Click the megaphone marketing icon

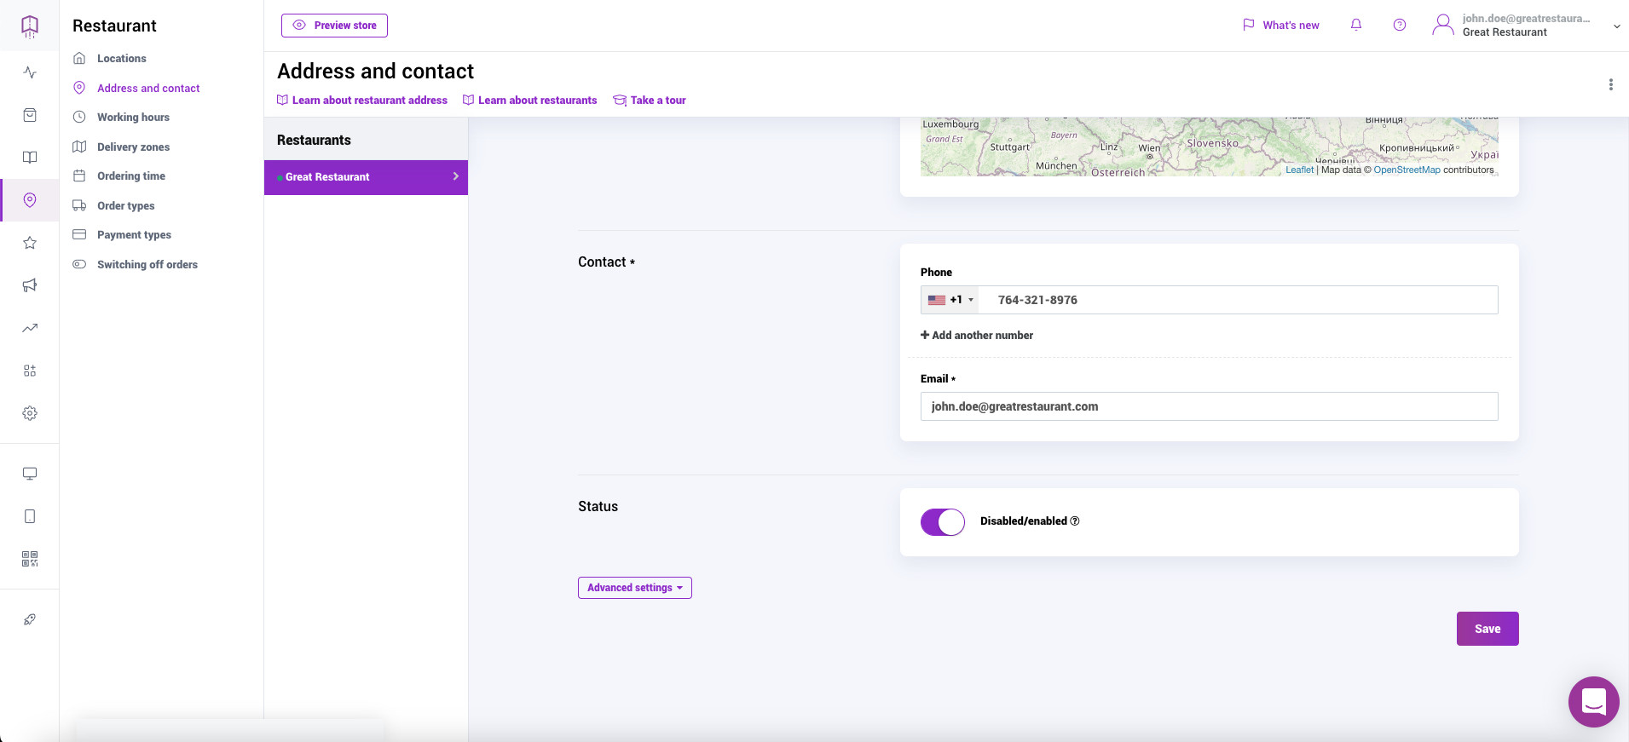coord(30,285)
